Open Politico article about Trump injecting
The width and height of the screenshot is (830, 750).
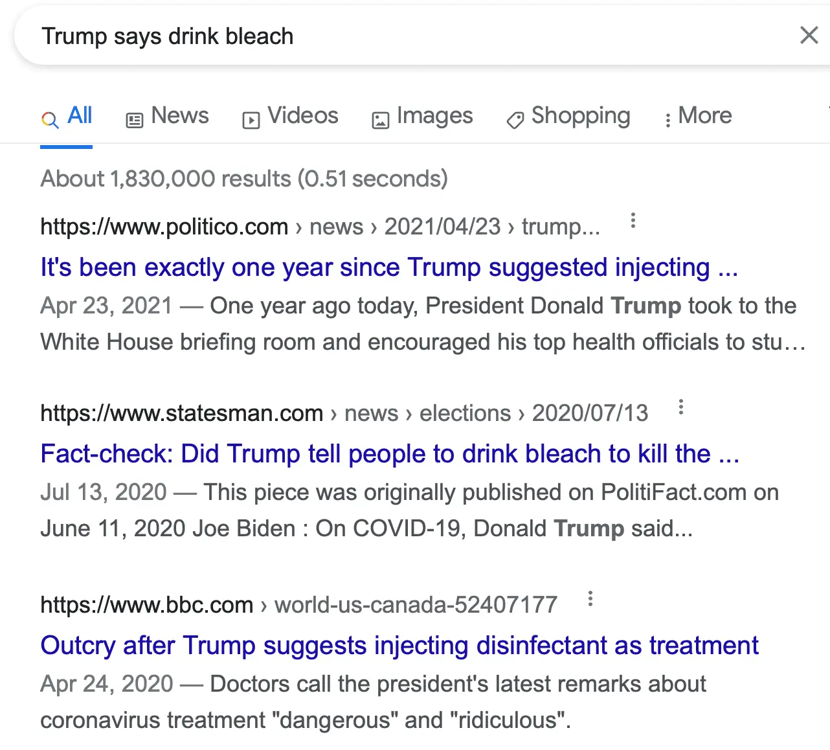pyautogui.click(x=388, y=267)
